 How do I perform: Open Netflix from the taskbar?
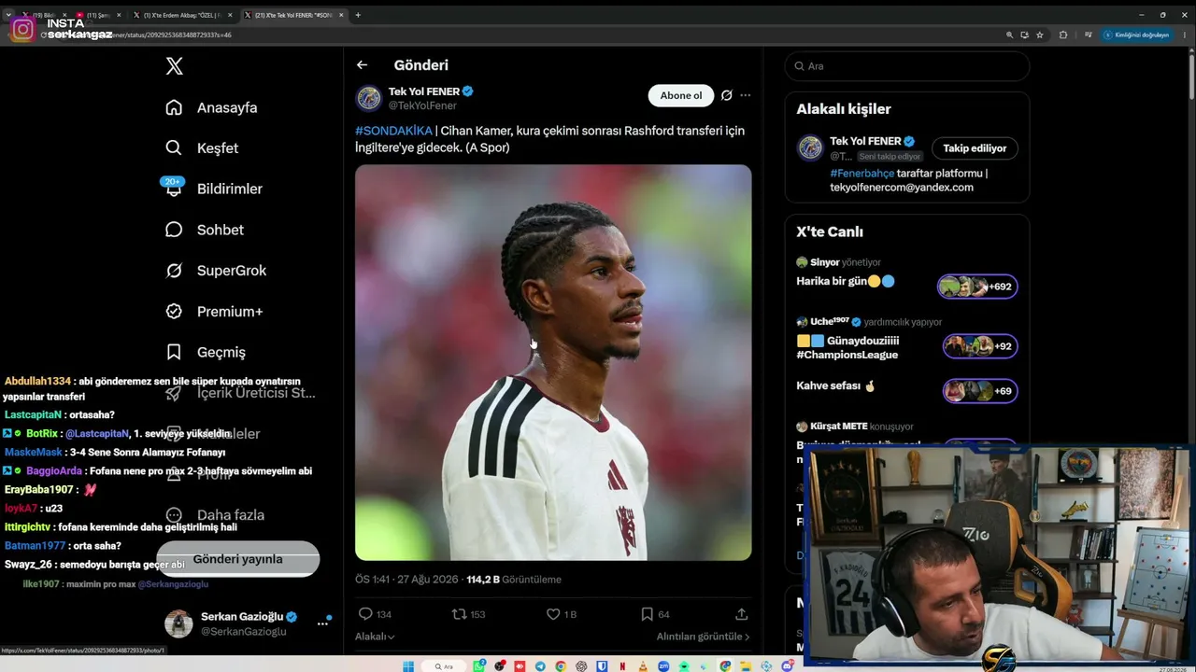(x=622, y=666)
